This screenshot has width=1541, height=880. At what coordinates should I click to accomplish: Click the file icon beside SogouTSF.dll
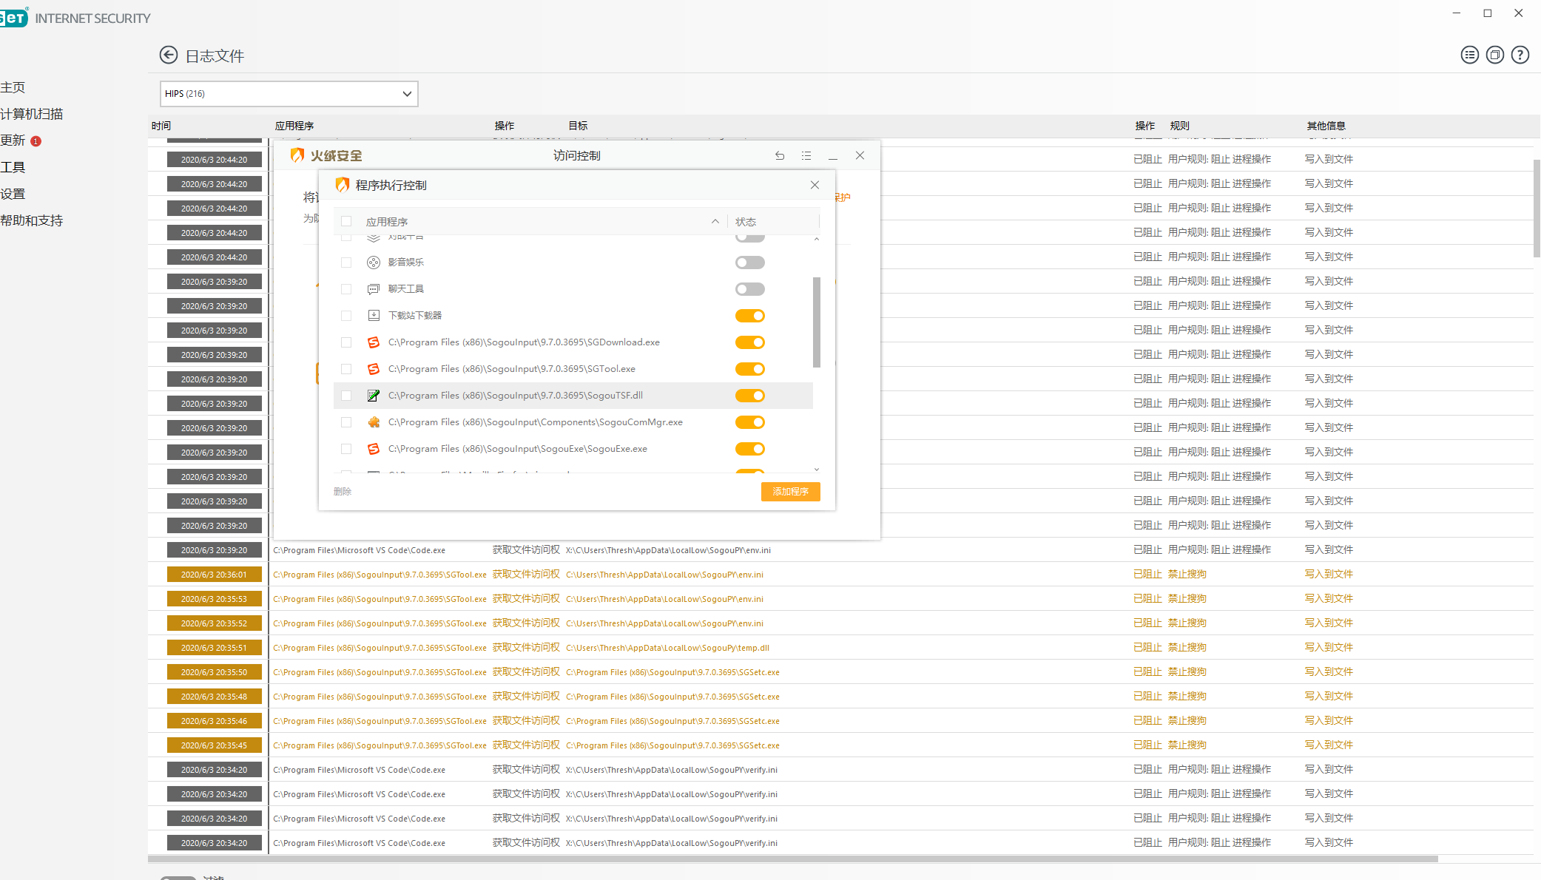374,396
